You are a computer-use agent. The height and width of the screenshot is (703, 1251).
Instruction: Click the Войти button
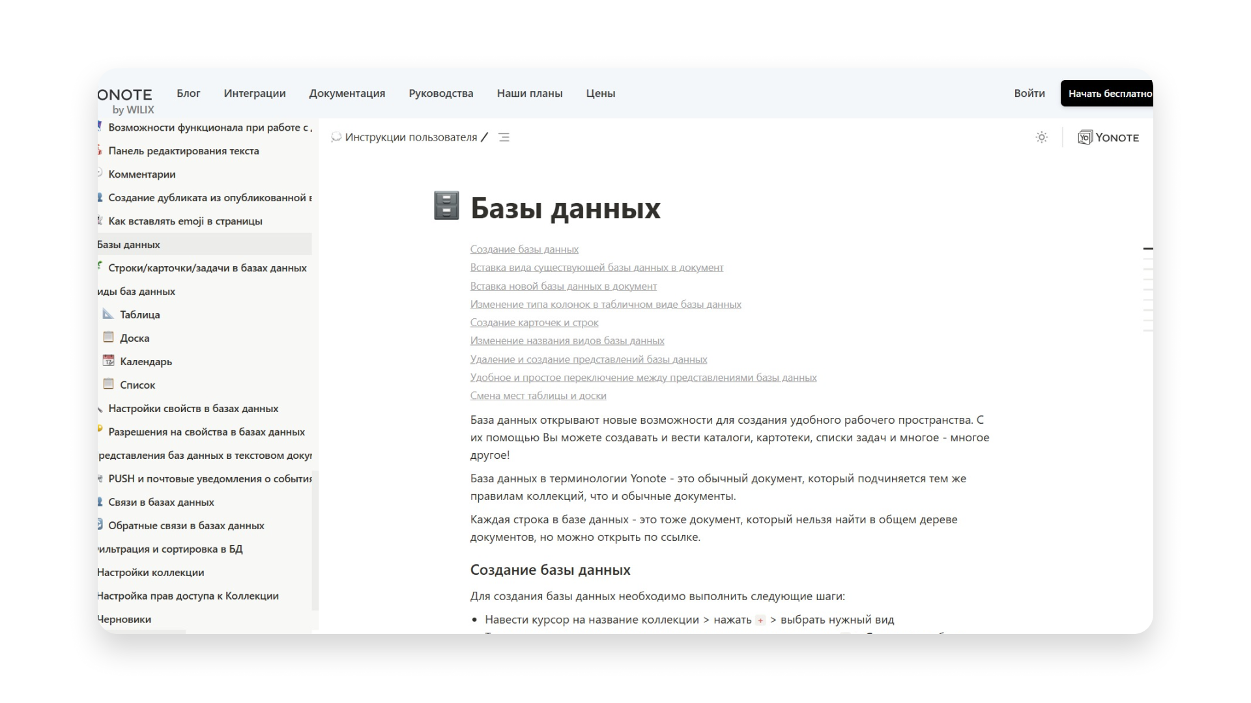click(x=1029, y=93)
